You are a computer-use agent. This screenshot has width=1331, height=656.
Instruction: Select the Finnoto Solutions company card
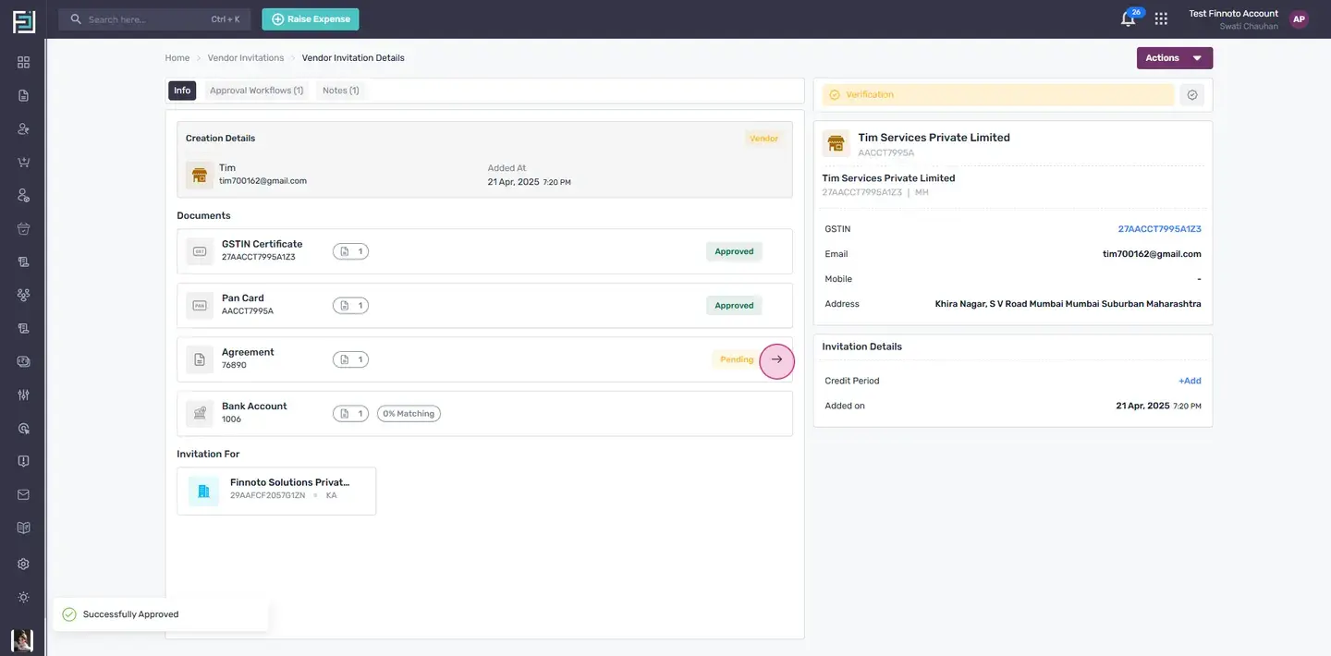click(276, 491)
